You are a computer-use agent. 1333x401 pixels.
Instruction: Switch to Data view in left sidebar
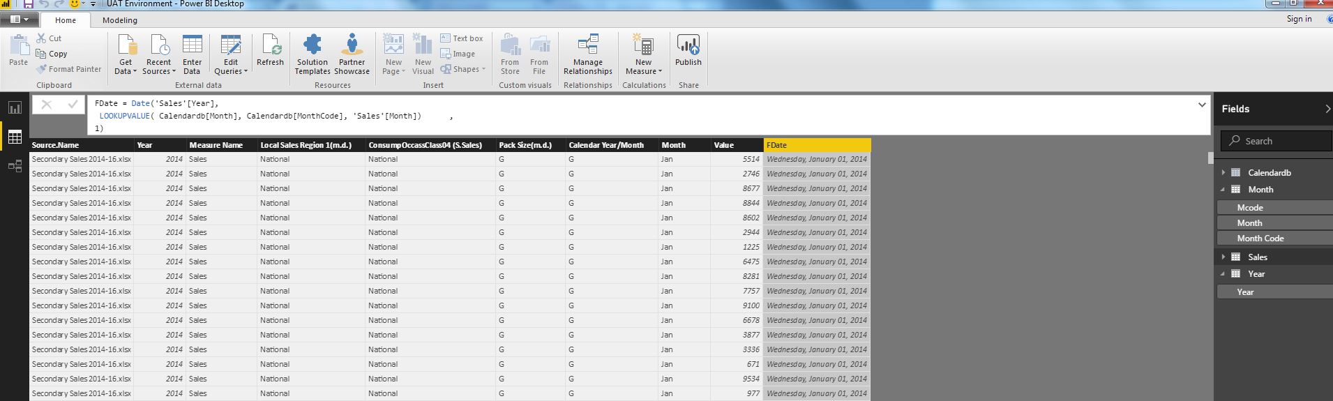(x=15, y=137)
